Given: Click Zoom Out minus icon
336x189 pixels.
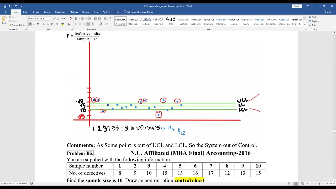Looking at the screenshot, I should (x=307, y=183).
